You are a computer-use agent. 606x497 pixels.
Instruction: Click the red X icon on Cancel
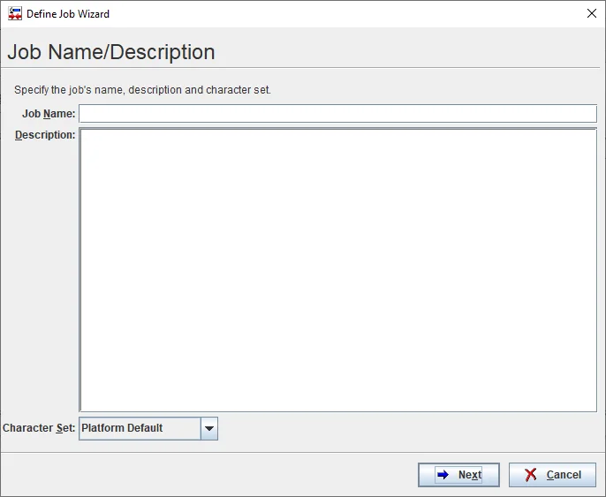point(531,475)
